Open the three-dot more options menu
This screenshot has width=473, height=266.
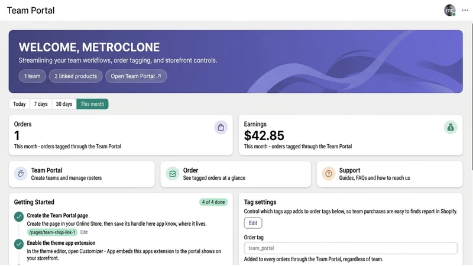(465, 10)
